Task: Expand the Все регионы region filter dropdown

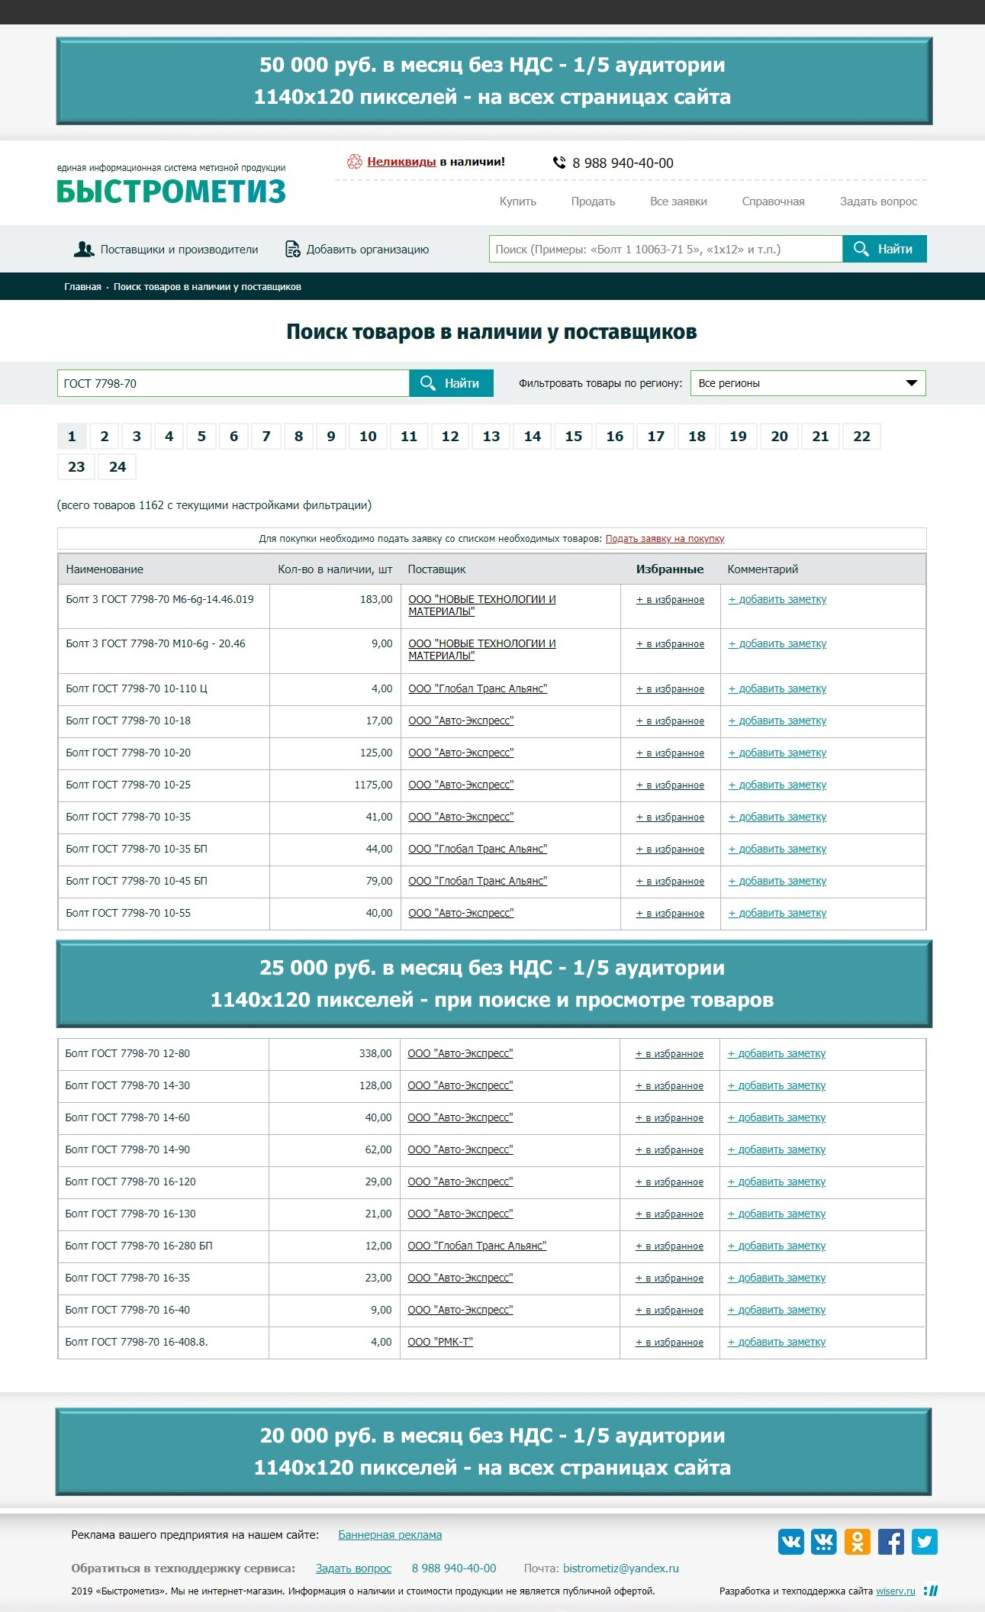Action: click(x=808, y=383)
